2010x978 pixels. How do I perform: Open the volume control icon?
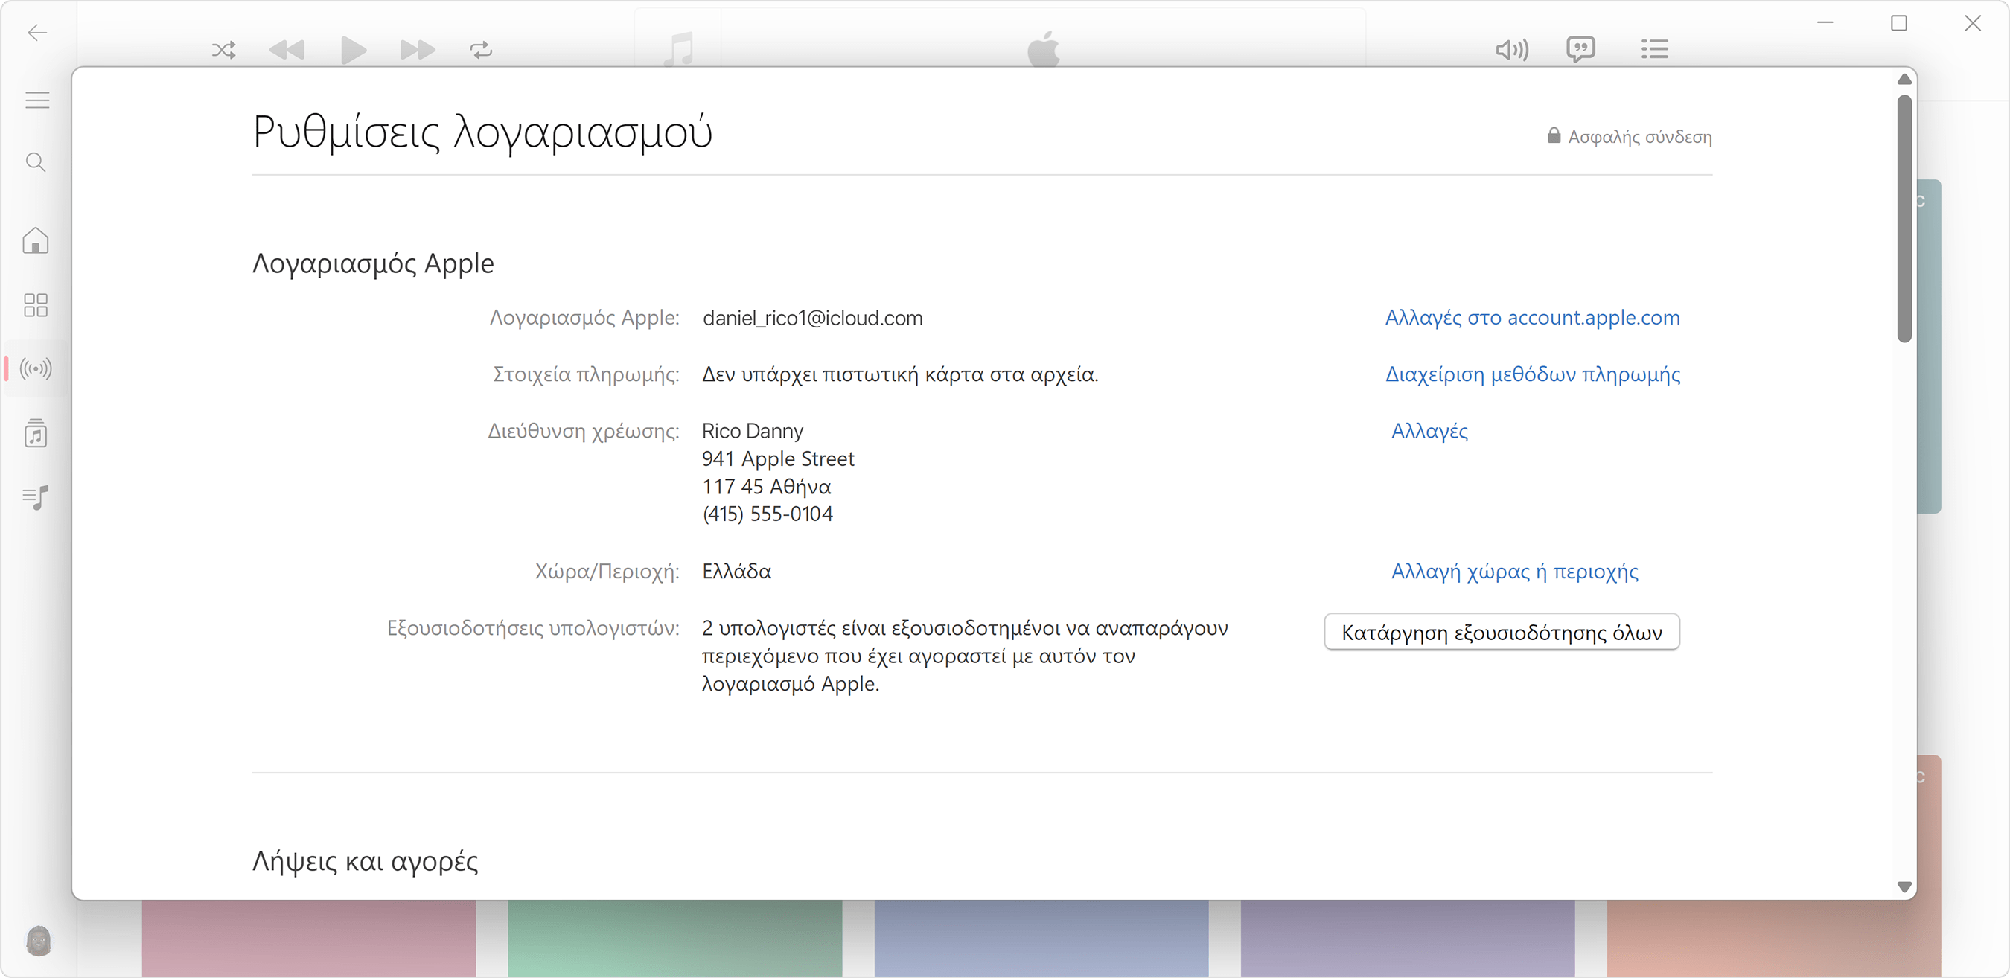pos(1512,50)
